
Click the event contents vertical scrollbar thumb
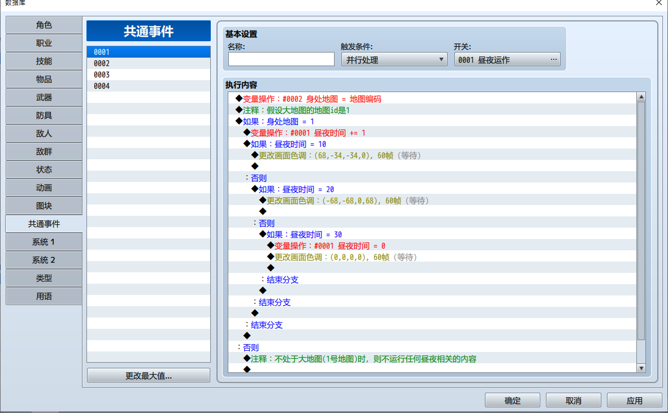[x=641, y=220]
